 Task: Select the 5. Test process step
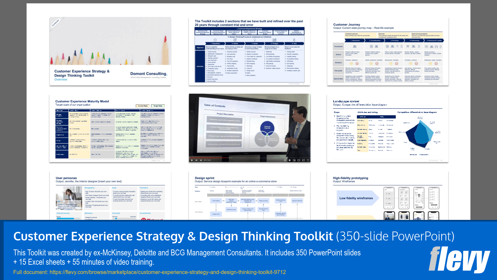[x=294, y=44]
